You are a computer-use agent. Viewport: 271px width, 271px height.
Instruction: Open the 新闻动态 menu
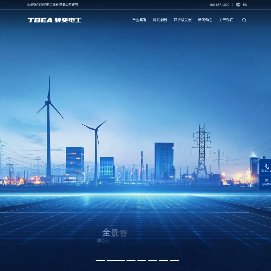tap(205, 20)
